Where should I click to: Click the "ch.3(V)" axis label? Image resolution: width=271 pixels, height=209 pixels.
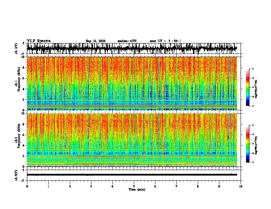[x=16, y=176]
